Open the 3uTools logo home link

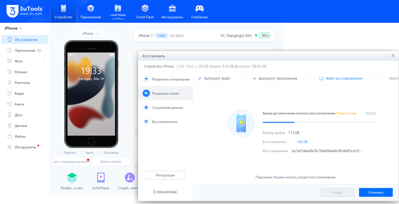(24, 11)
